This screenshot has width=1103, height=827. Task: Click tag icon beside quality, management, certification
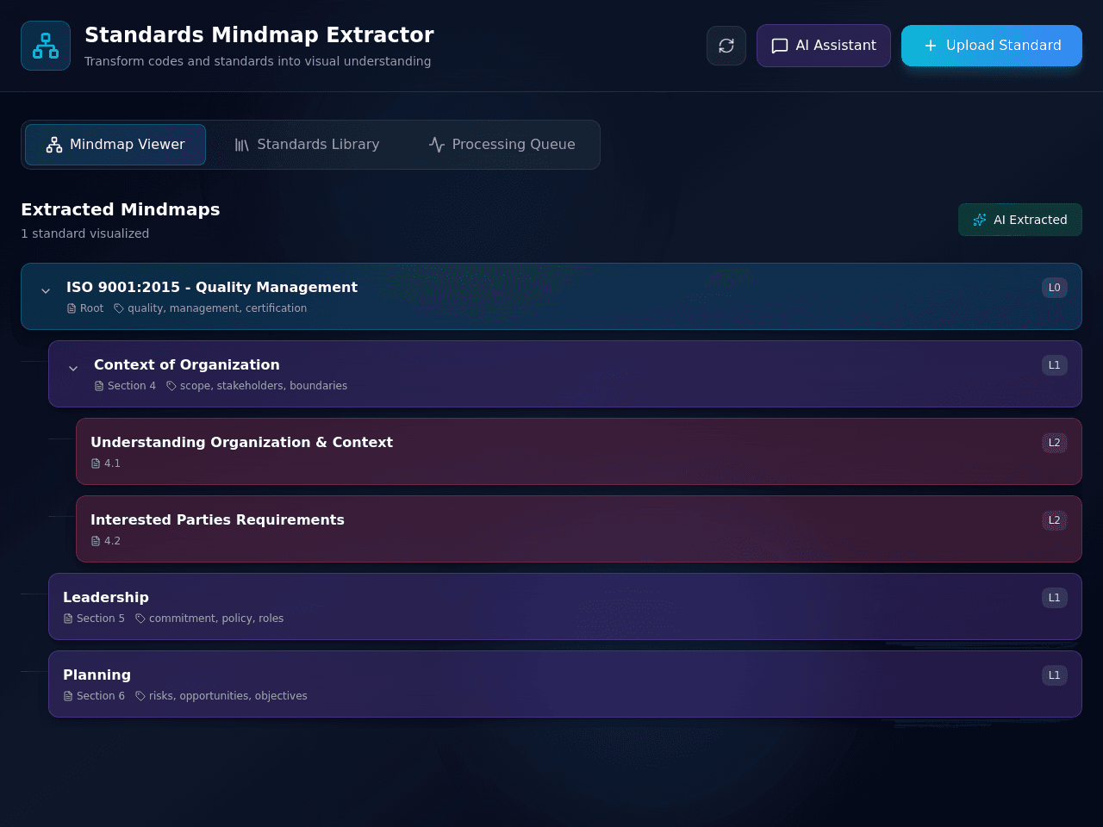coord(119,308)
